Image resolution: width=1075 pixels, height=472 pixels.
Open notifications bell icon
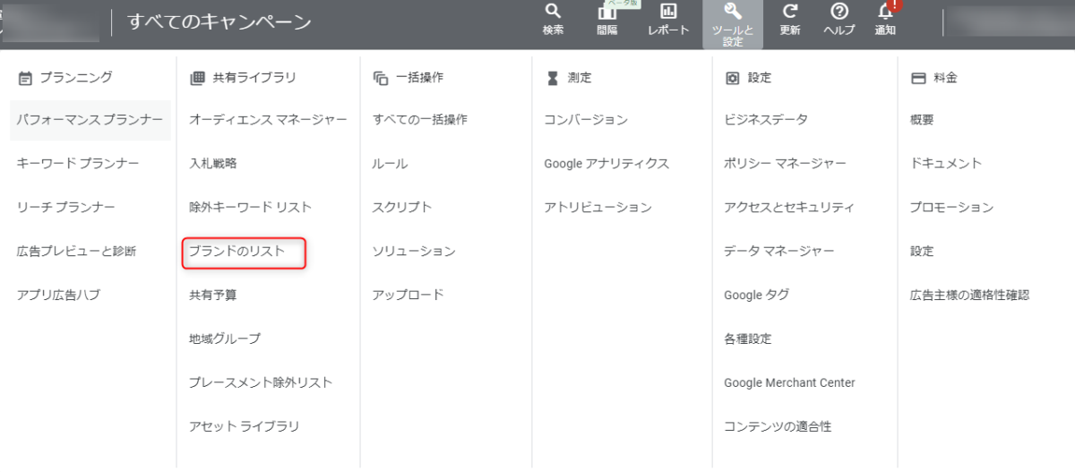coord(885,13)
